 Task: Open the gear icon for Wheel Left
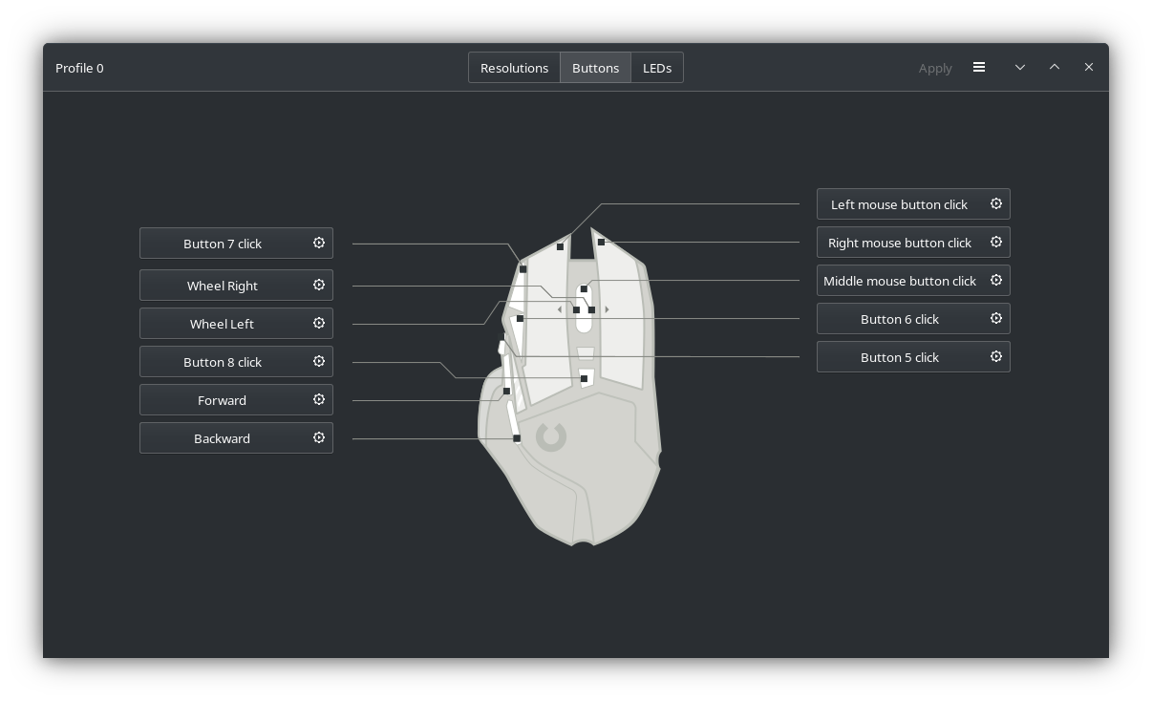tap(319, 323)
